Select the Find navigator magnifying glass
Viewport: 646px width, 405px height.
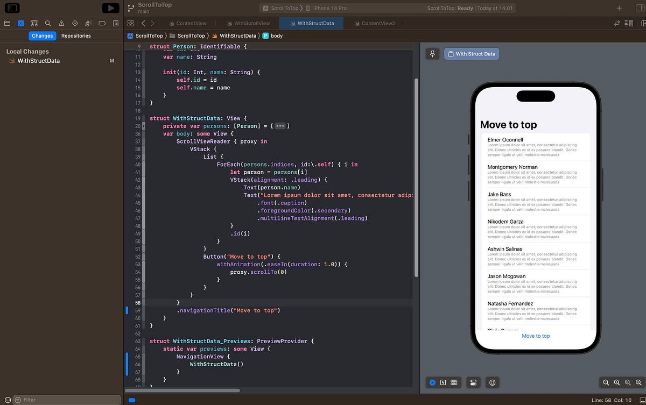47,23
